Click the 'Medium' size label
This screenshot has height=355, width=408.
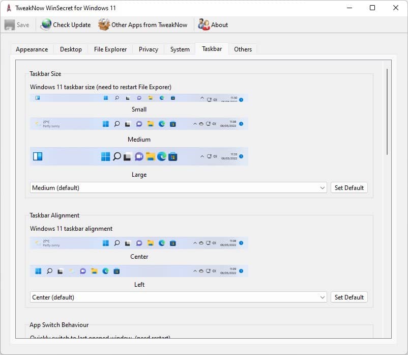139,140
